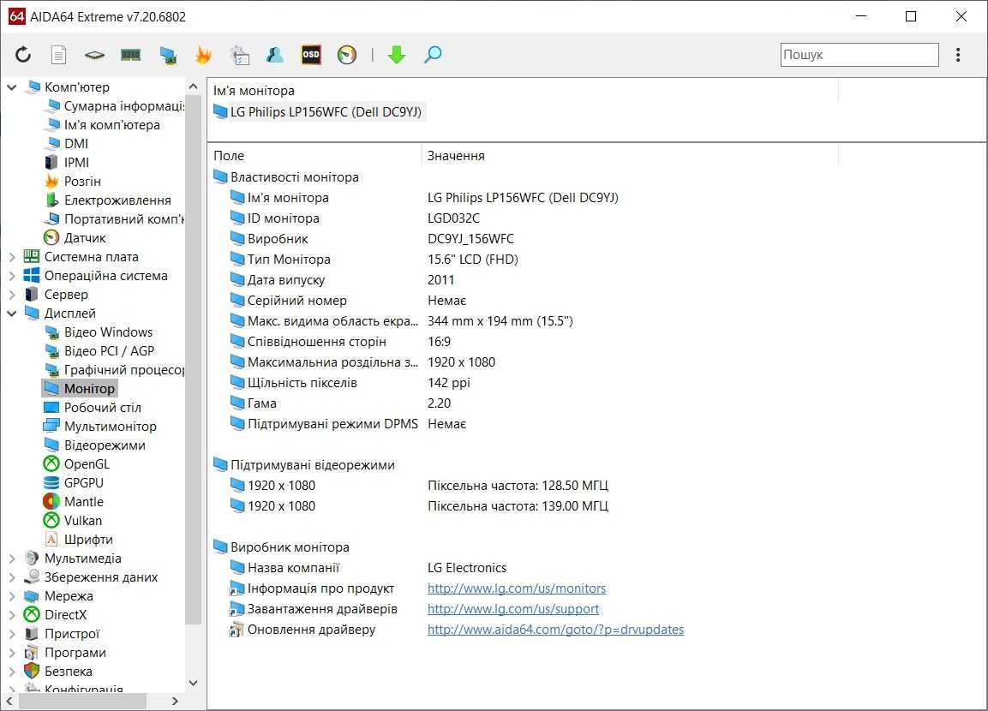Expand the Мультимедіа tree node
Viewport: 988px width, 711px height.
[11, 559]
